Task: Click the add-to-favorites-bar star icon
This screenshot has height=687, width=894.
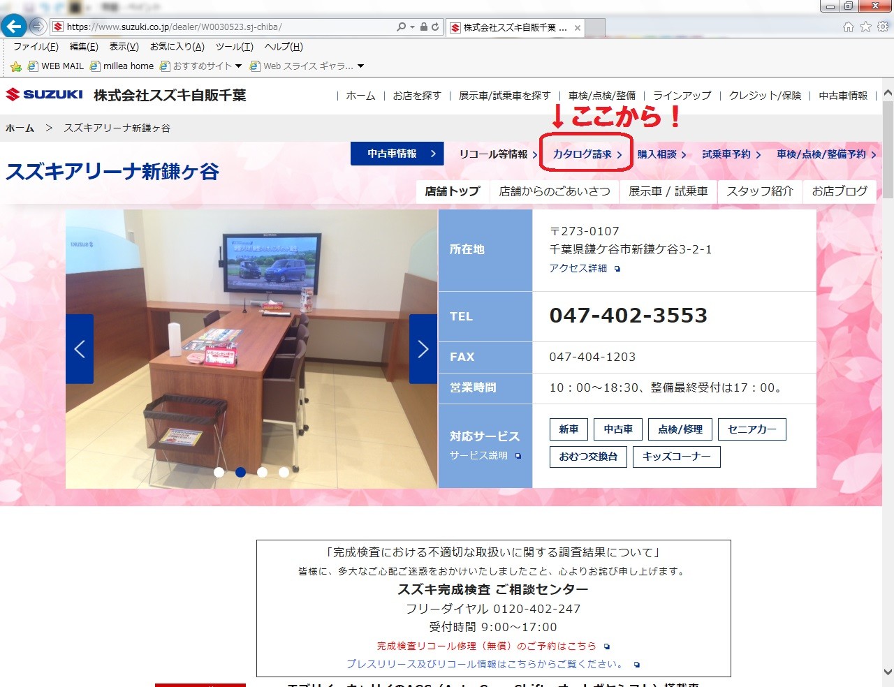Action: (x=16, y=66)
